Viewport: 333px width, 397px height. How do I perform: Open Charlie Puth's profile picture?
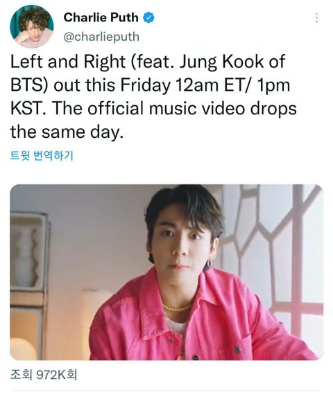[32, 26]
